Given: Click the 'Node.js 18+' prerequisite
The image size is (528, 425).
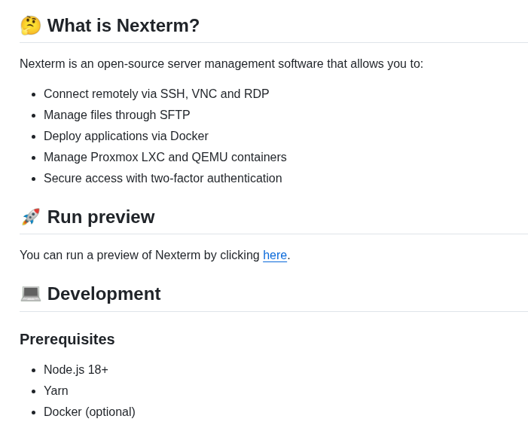Looking at the screenshot, I should coord(76,370).
